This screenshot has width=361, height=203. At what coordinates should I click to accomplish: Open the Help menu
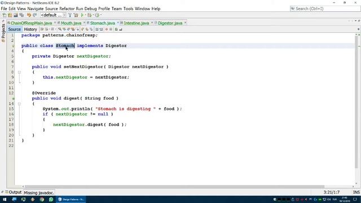coord(156,9)
